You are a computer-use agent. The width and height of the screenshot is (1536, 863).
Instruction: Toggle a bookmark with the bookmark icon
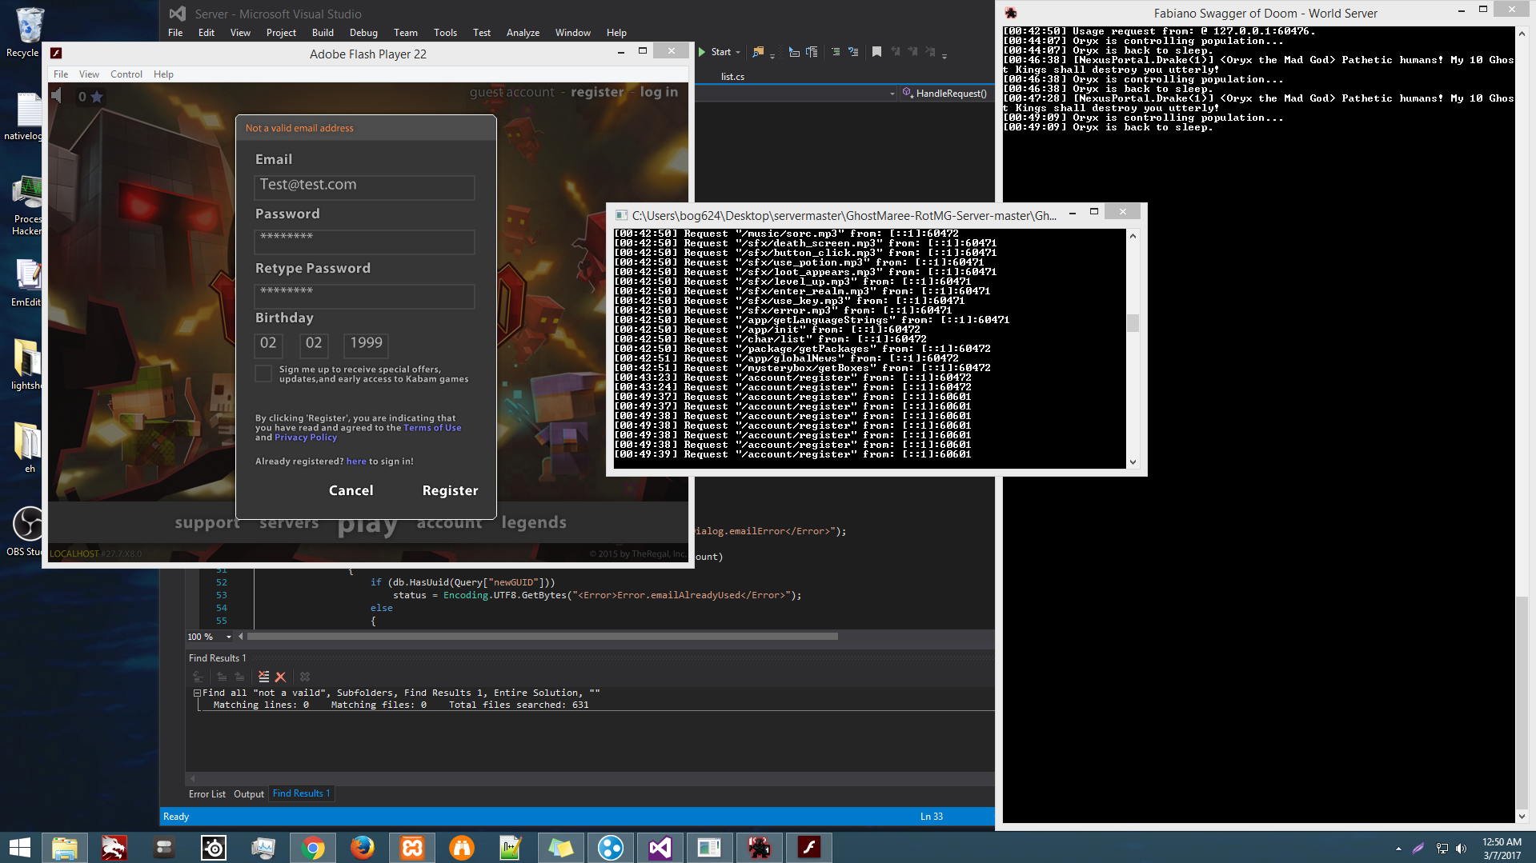coord(876,52)
